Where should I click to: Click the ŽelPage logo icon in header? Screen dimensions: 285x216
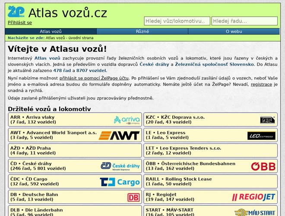click(16, 12)
